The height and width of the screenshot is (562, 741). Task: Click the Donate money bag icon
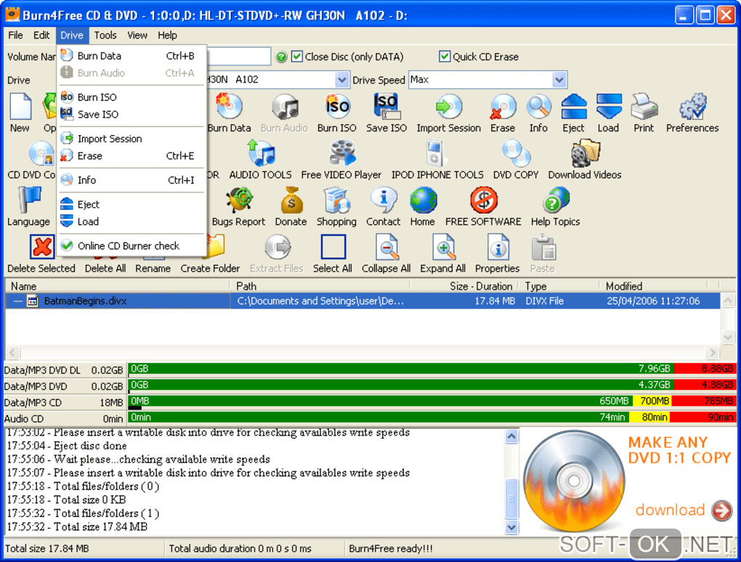[x=291, y=202]
